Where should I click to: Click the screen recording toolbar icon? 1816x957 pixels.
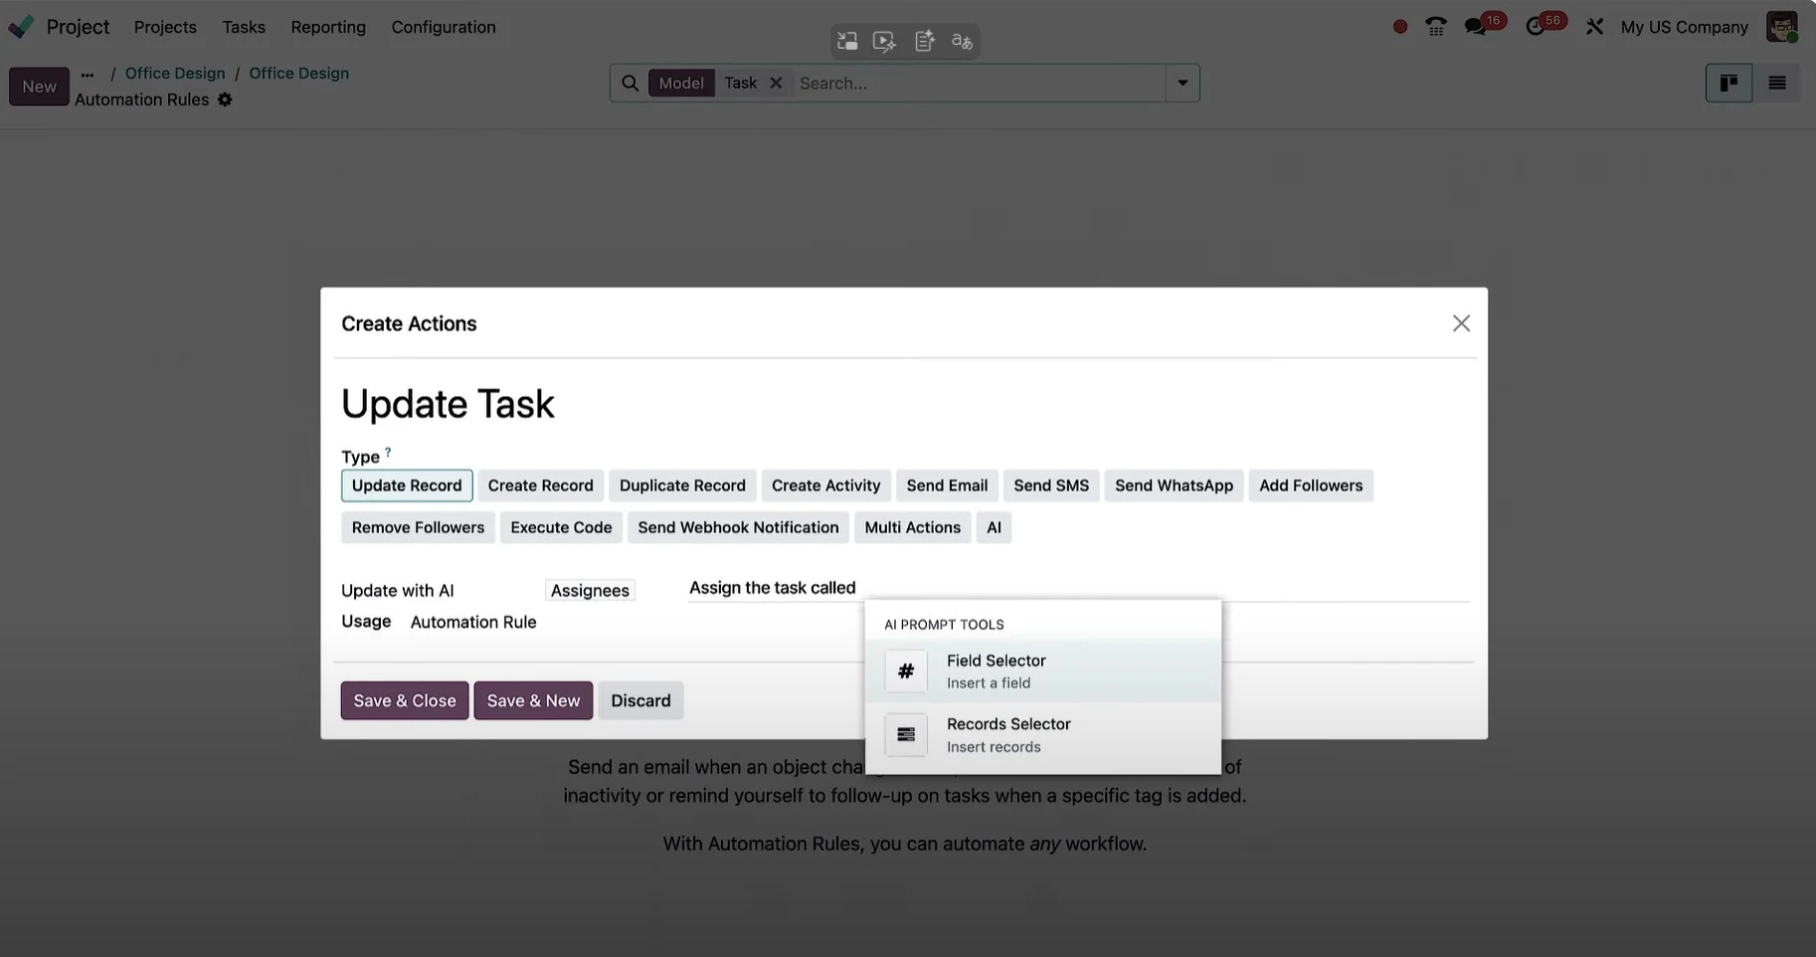pos(884,41)
